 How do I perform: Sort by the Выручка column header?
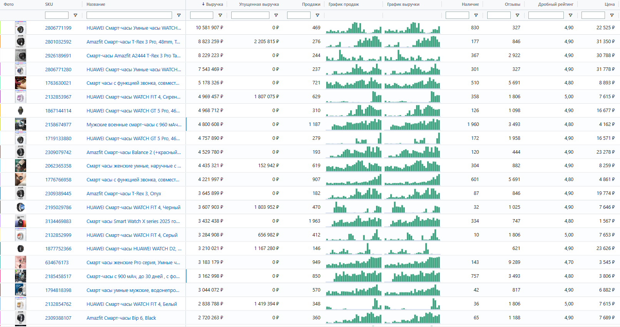[214, 5]
